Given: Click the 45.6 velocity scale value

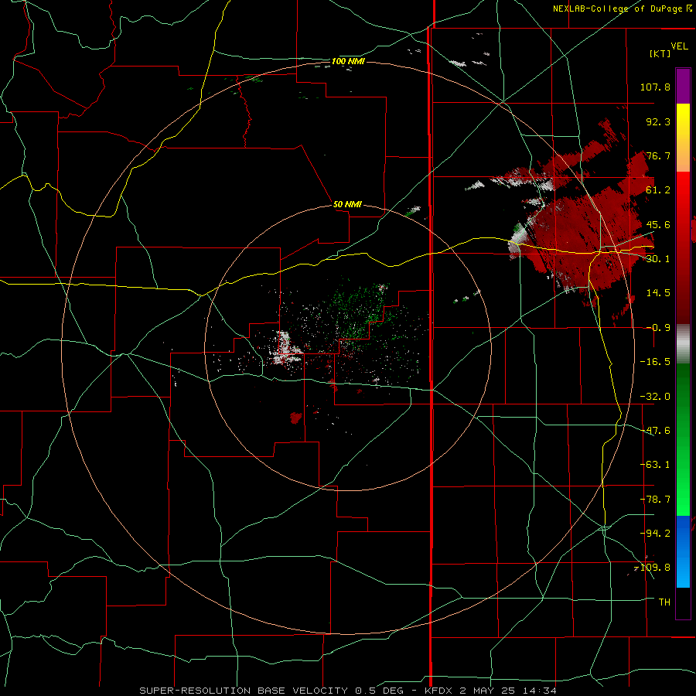Looking at the screenshot, I should point(658,224).
